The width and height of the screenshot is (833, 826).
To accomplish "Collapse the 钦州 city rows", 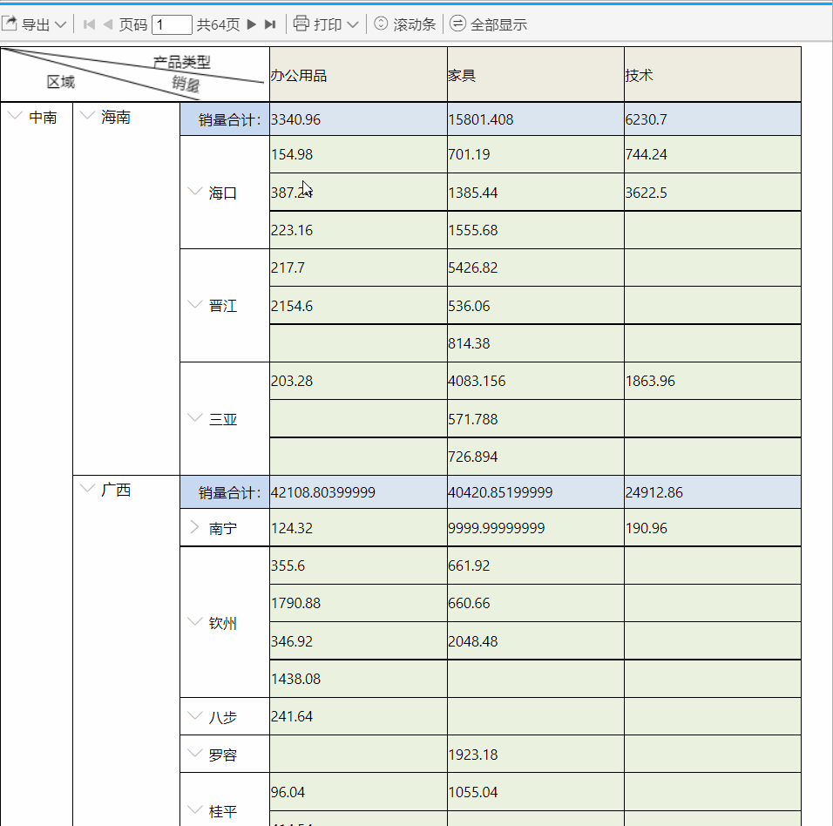I will 195,621.
